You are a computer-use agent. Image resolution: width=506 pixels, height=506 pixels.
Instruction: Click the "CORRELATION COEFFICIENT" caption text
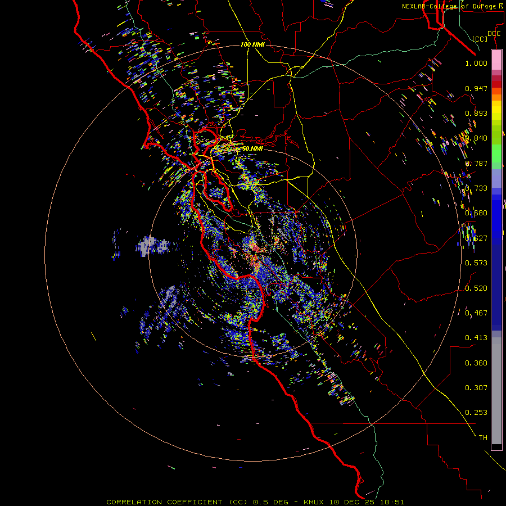(x=164, y=502)
